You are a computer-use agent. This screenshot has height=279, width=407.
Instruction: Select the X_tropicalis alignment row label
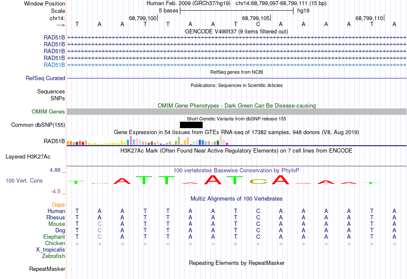51,250
